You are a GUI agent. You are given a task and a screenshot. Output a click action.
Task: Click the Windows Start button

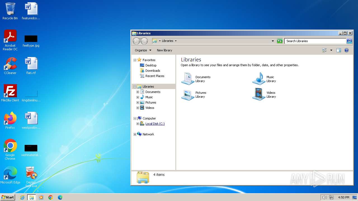(8, 197)
